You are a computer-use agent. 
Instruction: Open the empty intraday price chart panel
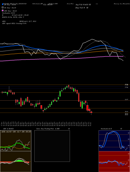pos(52,146)
